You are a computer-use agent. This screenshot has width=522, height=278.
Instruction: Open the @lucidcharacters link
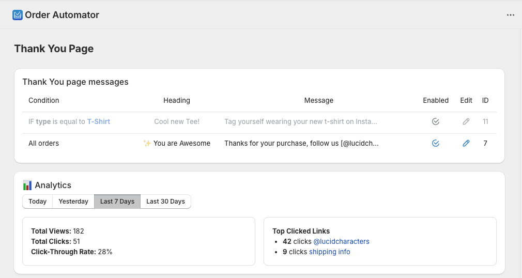[341, 241]
